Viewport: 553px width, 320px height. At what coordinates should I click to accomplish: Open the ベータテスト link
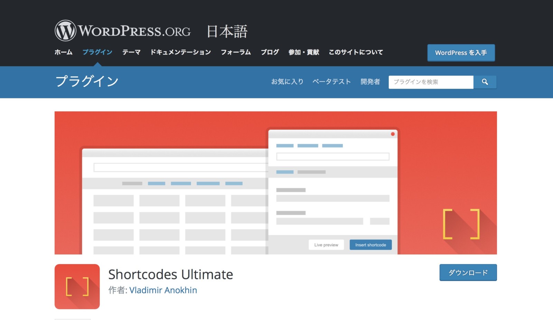[x=331, y=81]
